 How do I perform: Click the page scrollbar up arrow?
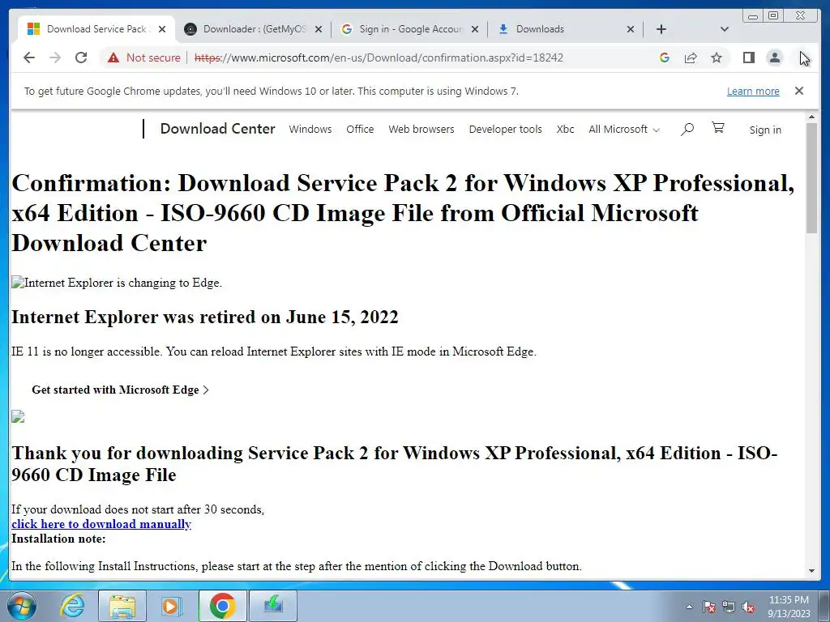(x=812, y=117)
